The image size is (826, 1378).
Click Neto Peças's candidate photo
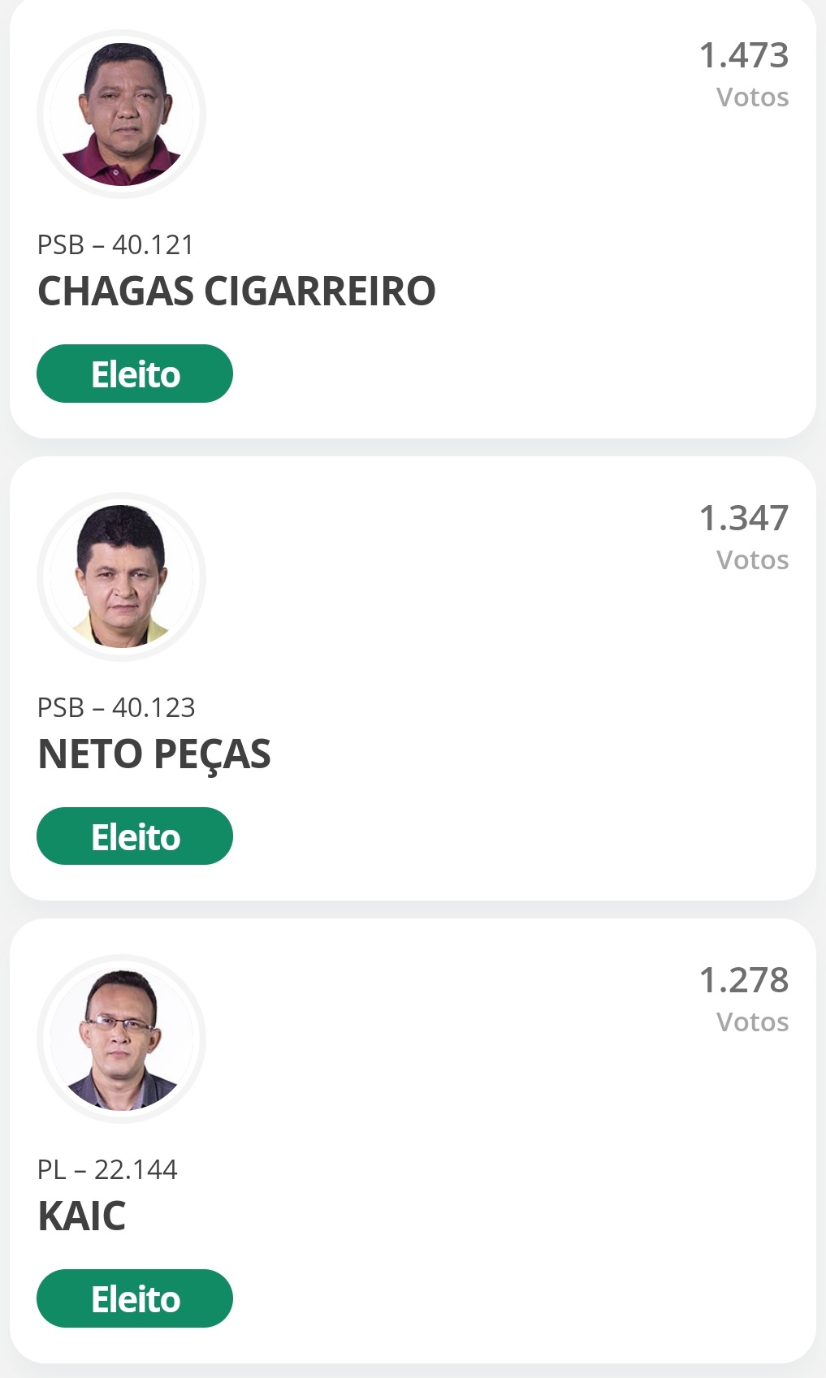122,577
